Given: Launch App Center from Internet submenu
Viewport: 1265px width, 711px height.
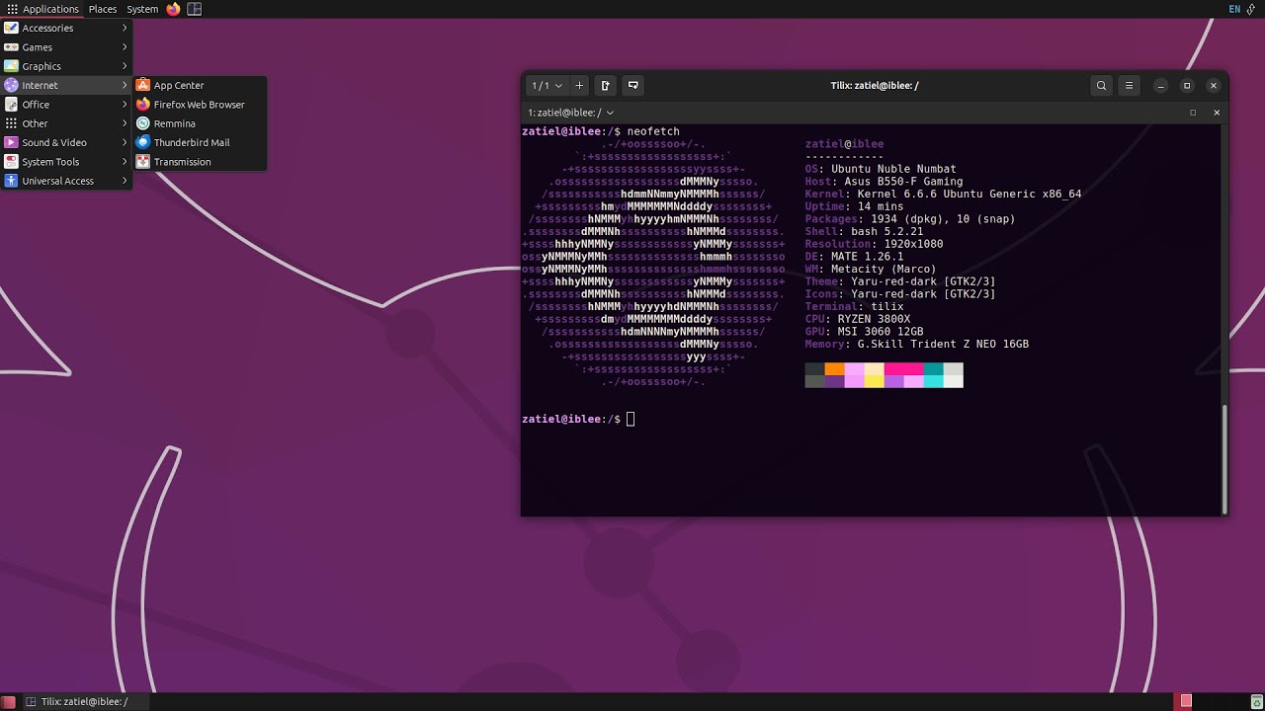Looking at the screenshot, I should 200,86.
